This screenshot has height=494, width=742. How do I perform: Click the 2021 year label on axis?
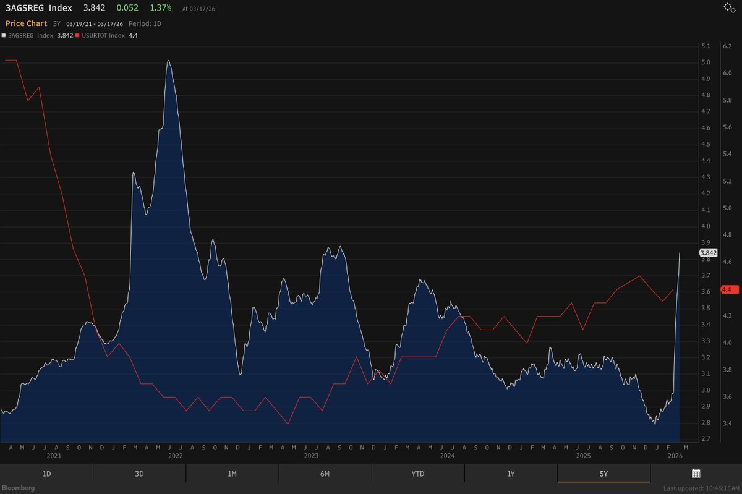(54, 456)
